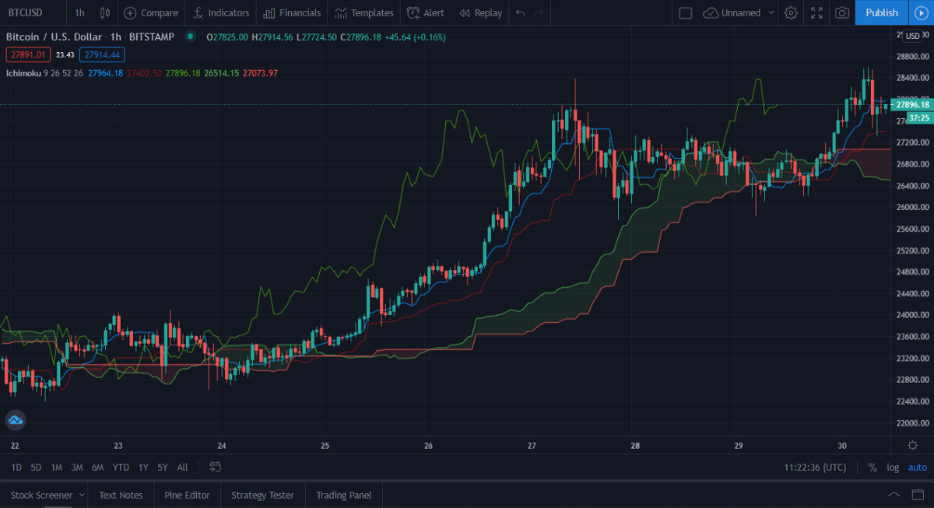Click the Publish button
Image resolution: width=934 pixels, height=508 pixels.
(x=881, y=12)
